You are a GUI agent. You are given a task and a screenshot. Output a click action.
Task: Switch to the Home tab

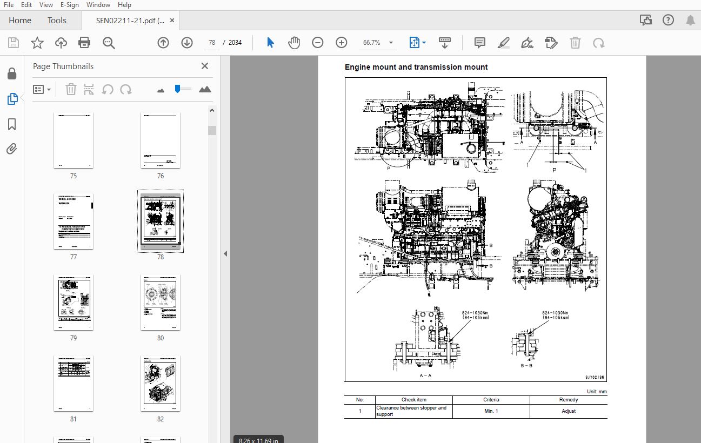[x=20, y=21]
